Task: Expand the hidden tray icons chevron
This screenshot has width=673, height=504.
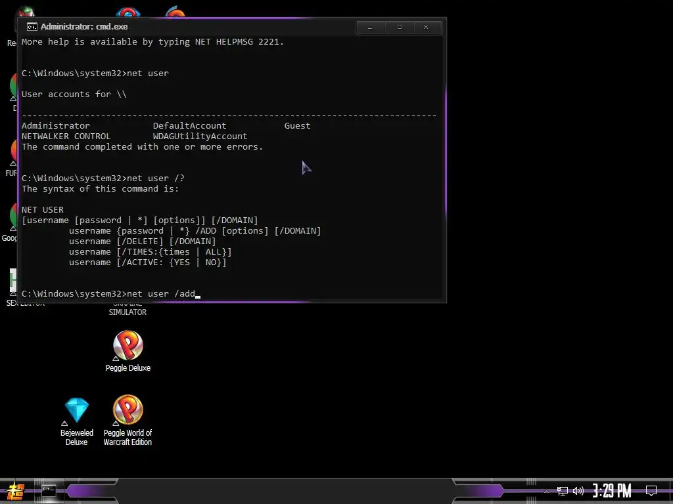Action: [546, 491]
